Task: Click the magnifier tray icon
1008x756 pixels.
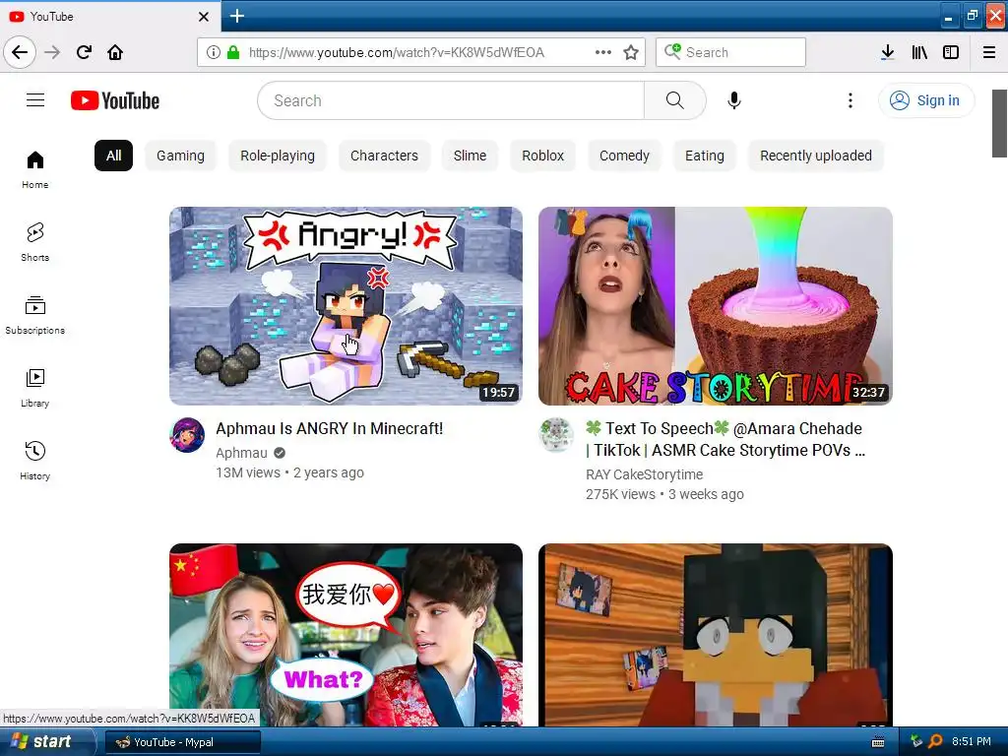Action: 935,742
